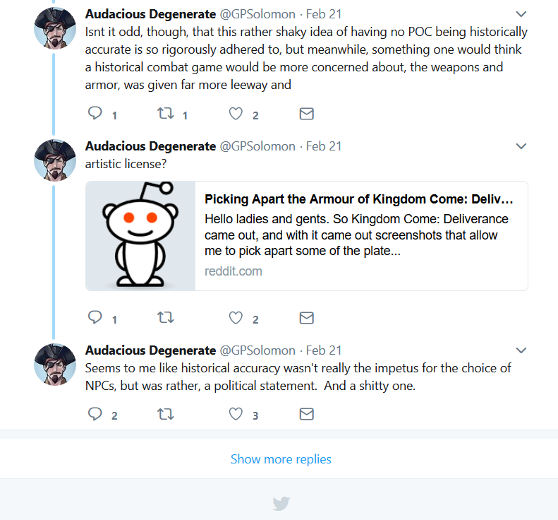Like the 'Isnt it odd' tweet
Screen dimensions: 558x520
236,114
